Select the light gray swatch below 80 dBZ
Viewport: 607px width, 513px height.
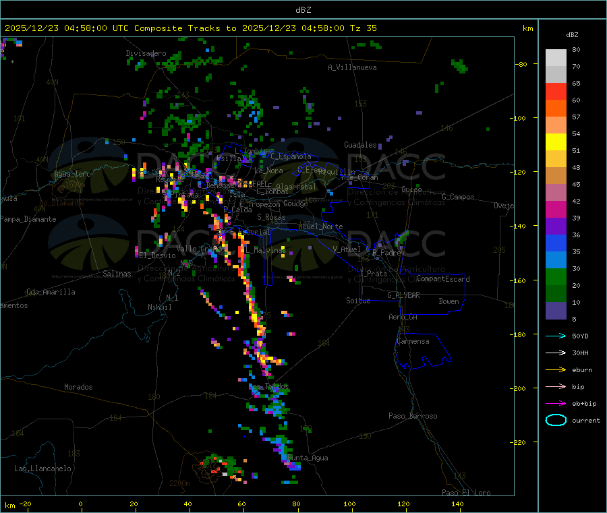pos(556,58)
